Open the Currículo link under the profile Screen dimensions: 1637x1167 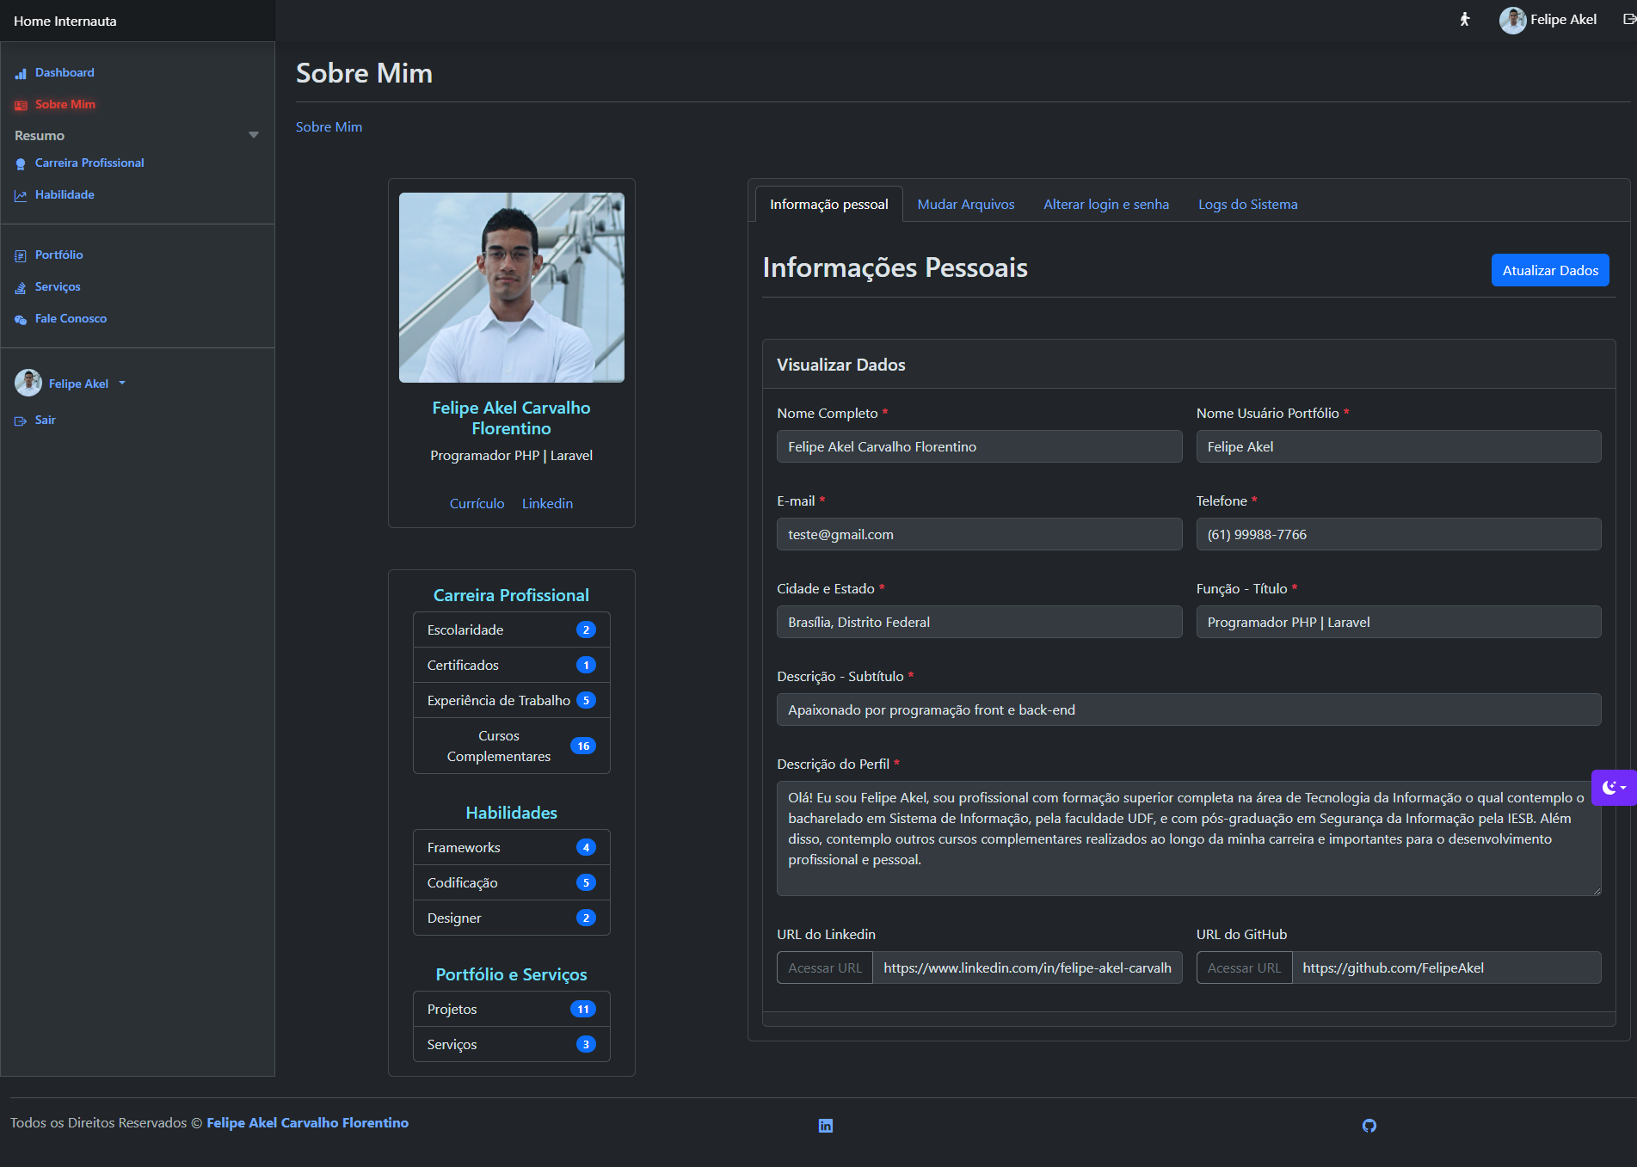tap(477, 504)
